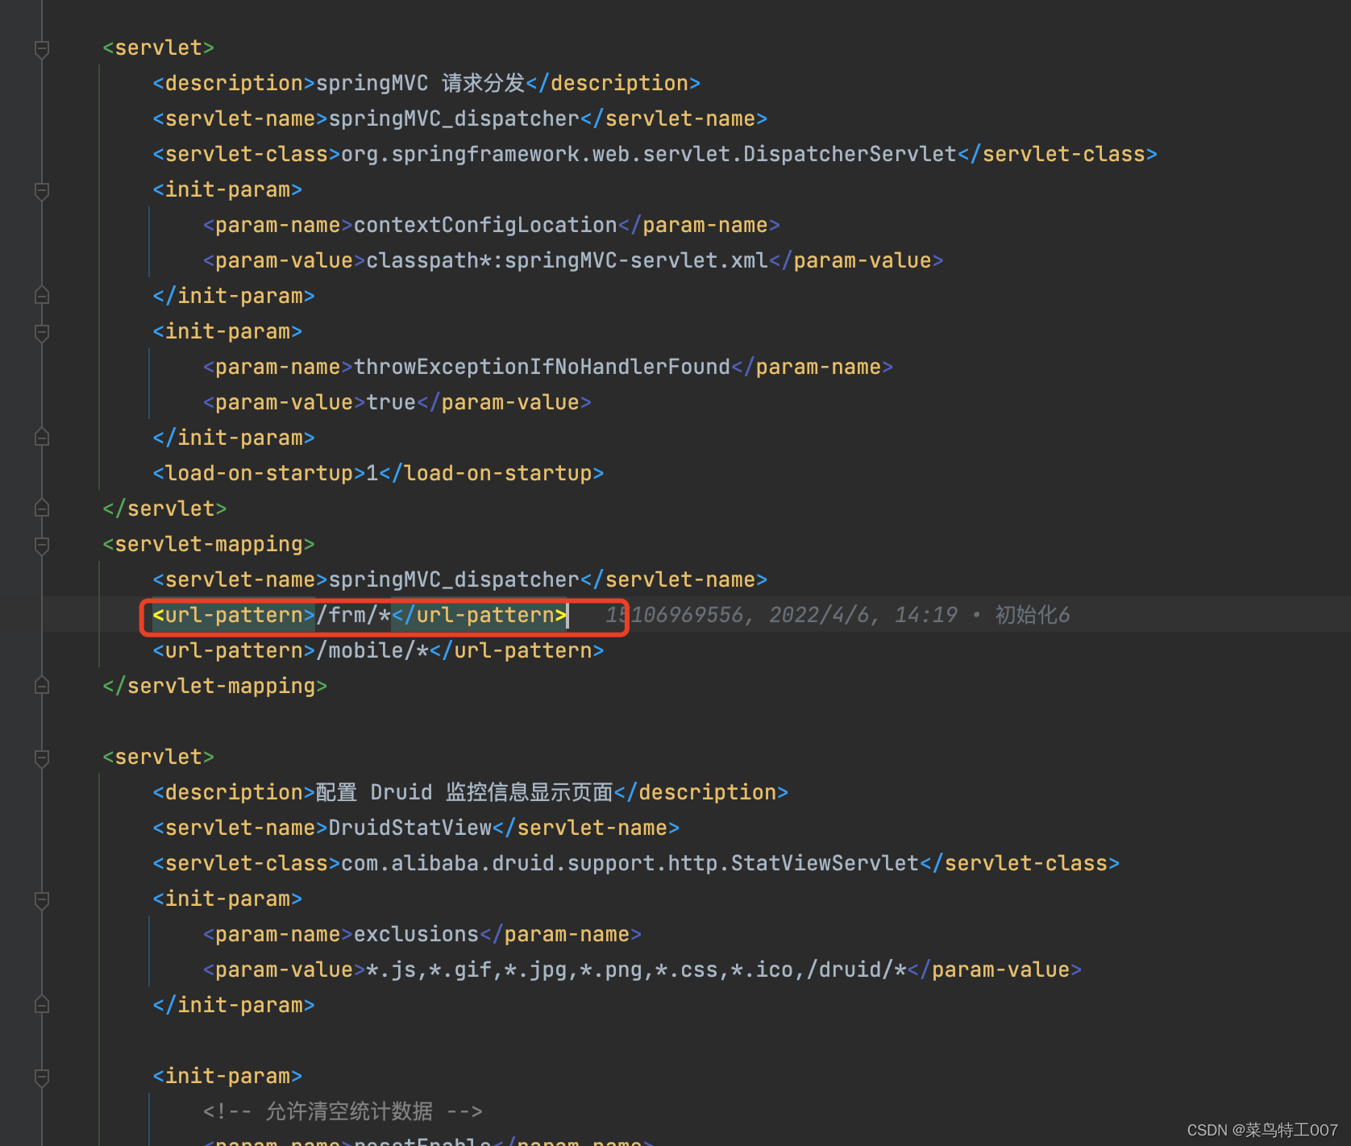
Task: Click the load-on-startup value '1'
Action: pyautogui.click(x=372, y=473)
